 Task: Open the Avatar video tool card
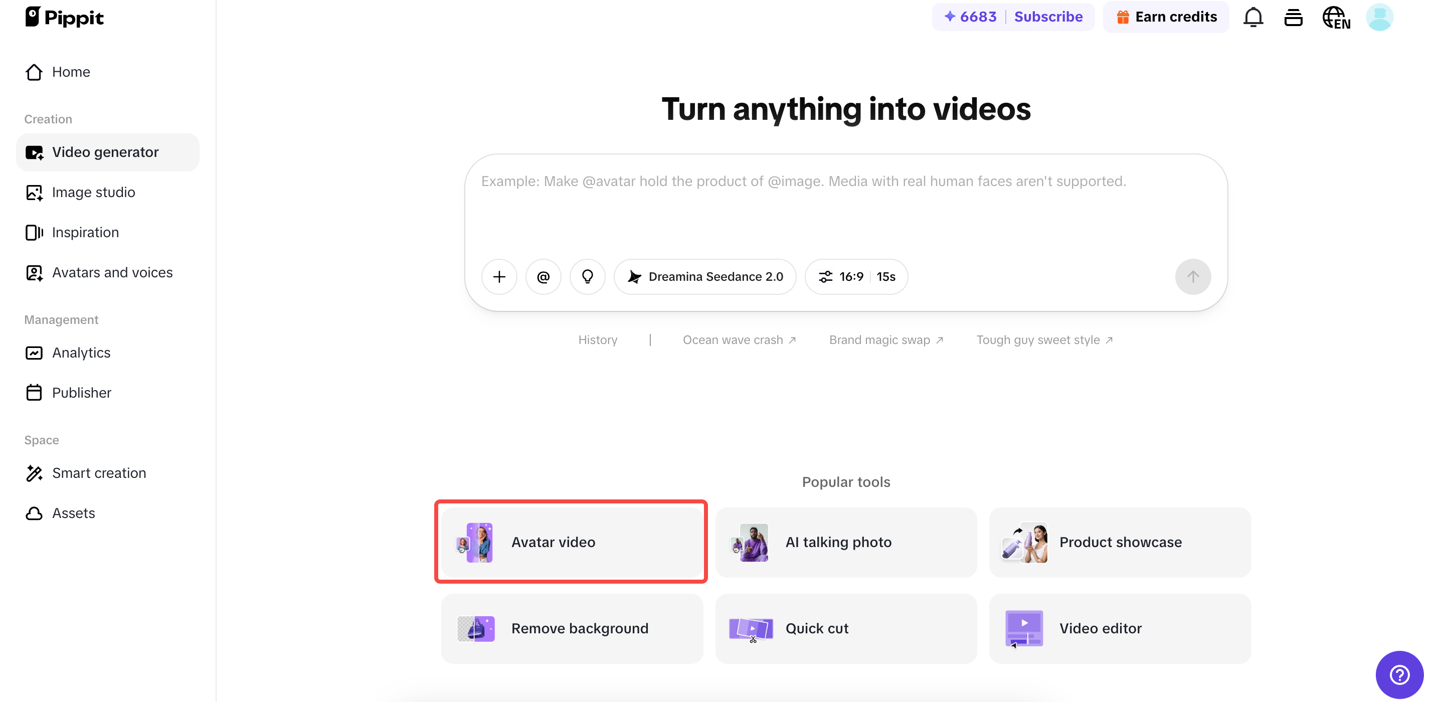click(x=571, y=542)
